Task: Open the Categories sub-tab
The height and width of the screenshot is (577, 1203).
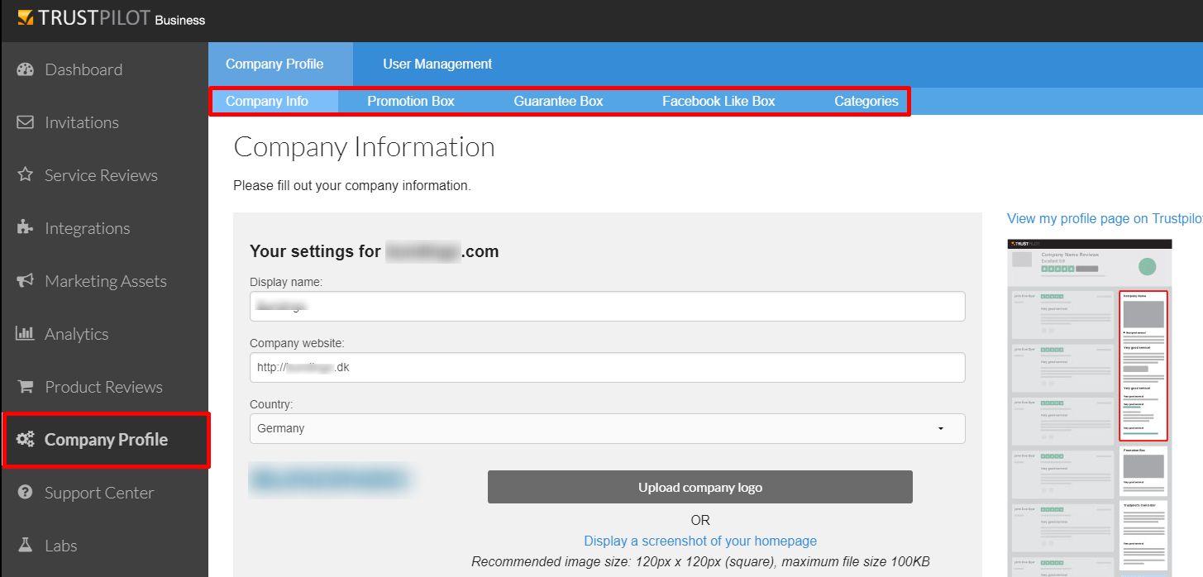Action: [866, 102]
